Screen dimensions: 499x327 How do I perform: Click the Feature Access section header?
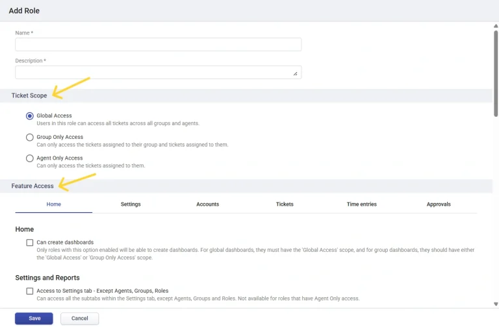coord(32,186)
